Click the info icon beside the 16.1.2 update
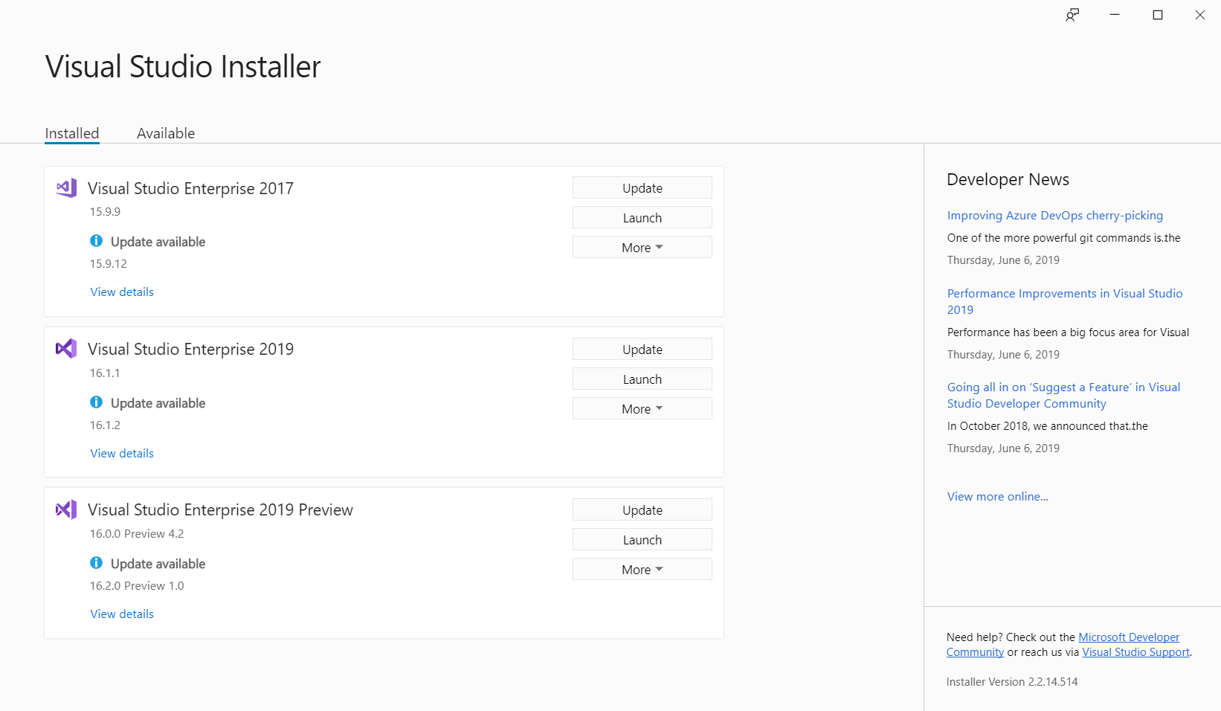1221x711 pixels. [97, 402]
